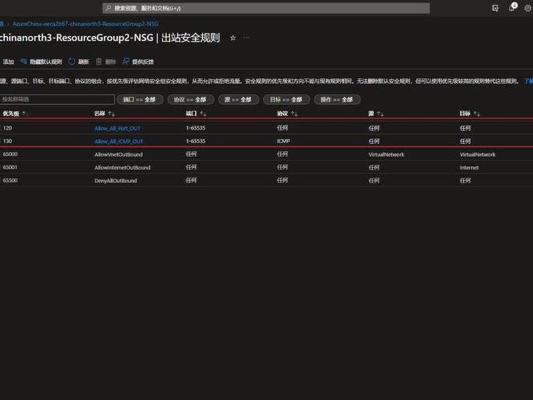
Task: Open the 端口 == 全部 filter pill
Action: [140, 99]
